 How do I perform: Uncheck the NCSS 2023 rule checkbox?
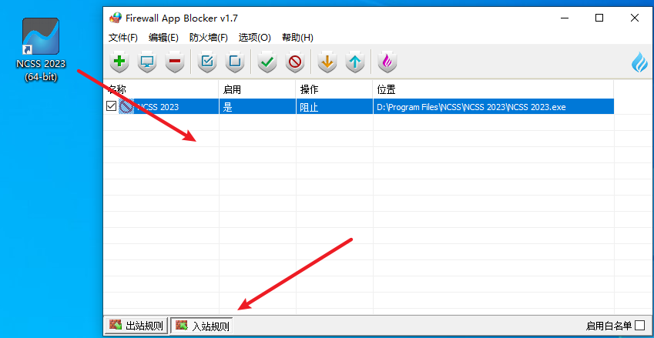tap(112, 107)
